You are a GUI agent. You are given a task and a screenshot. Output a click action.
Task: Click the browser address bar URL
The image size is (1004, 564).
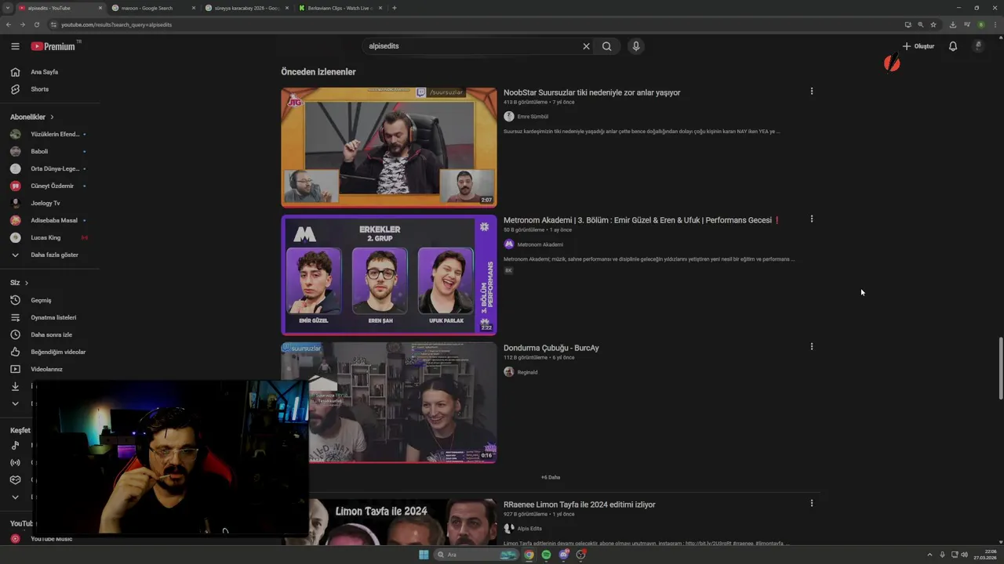(x=116, y=24)
